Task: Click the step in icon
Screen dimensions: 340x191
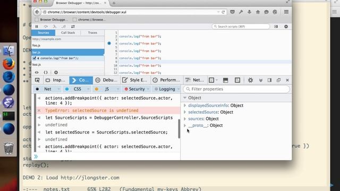Action: click(x=54, y=27)
